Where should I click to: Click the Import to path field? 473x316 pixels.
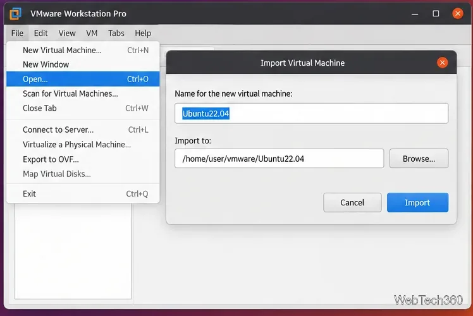pos(279,159)
